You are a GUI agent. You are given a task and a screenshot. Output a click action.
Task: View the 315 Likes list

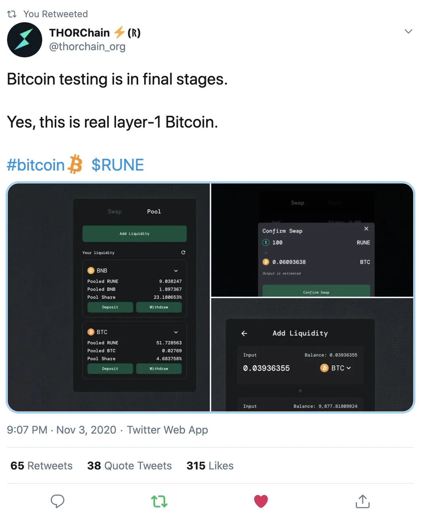(x=210, y=466)
